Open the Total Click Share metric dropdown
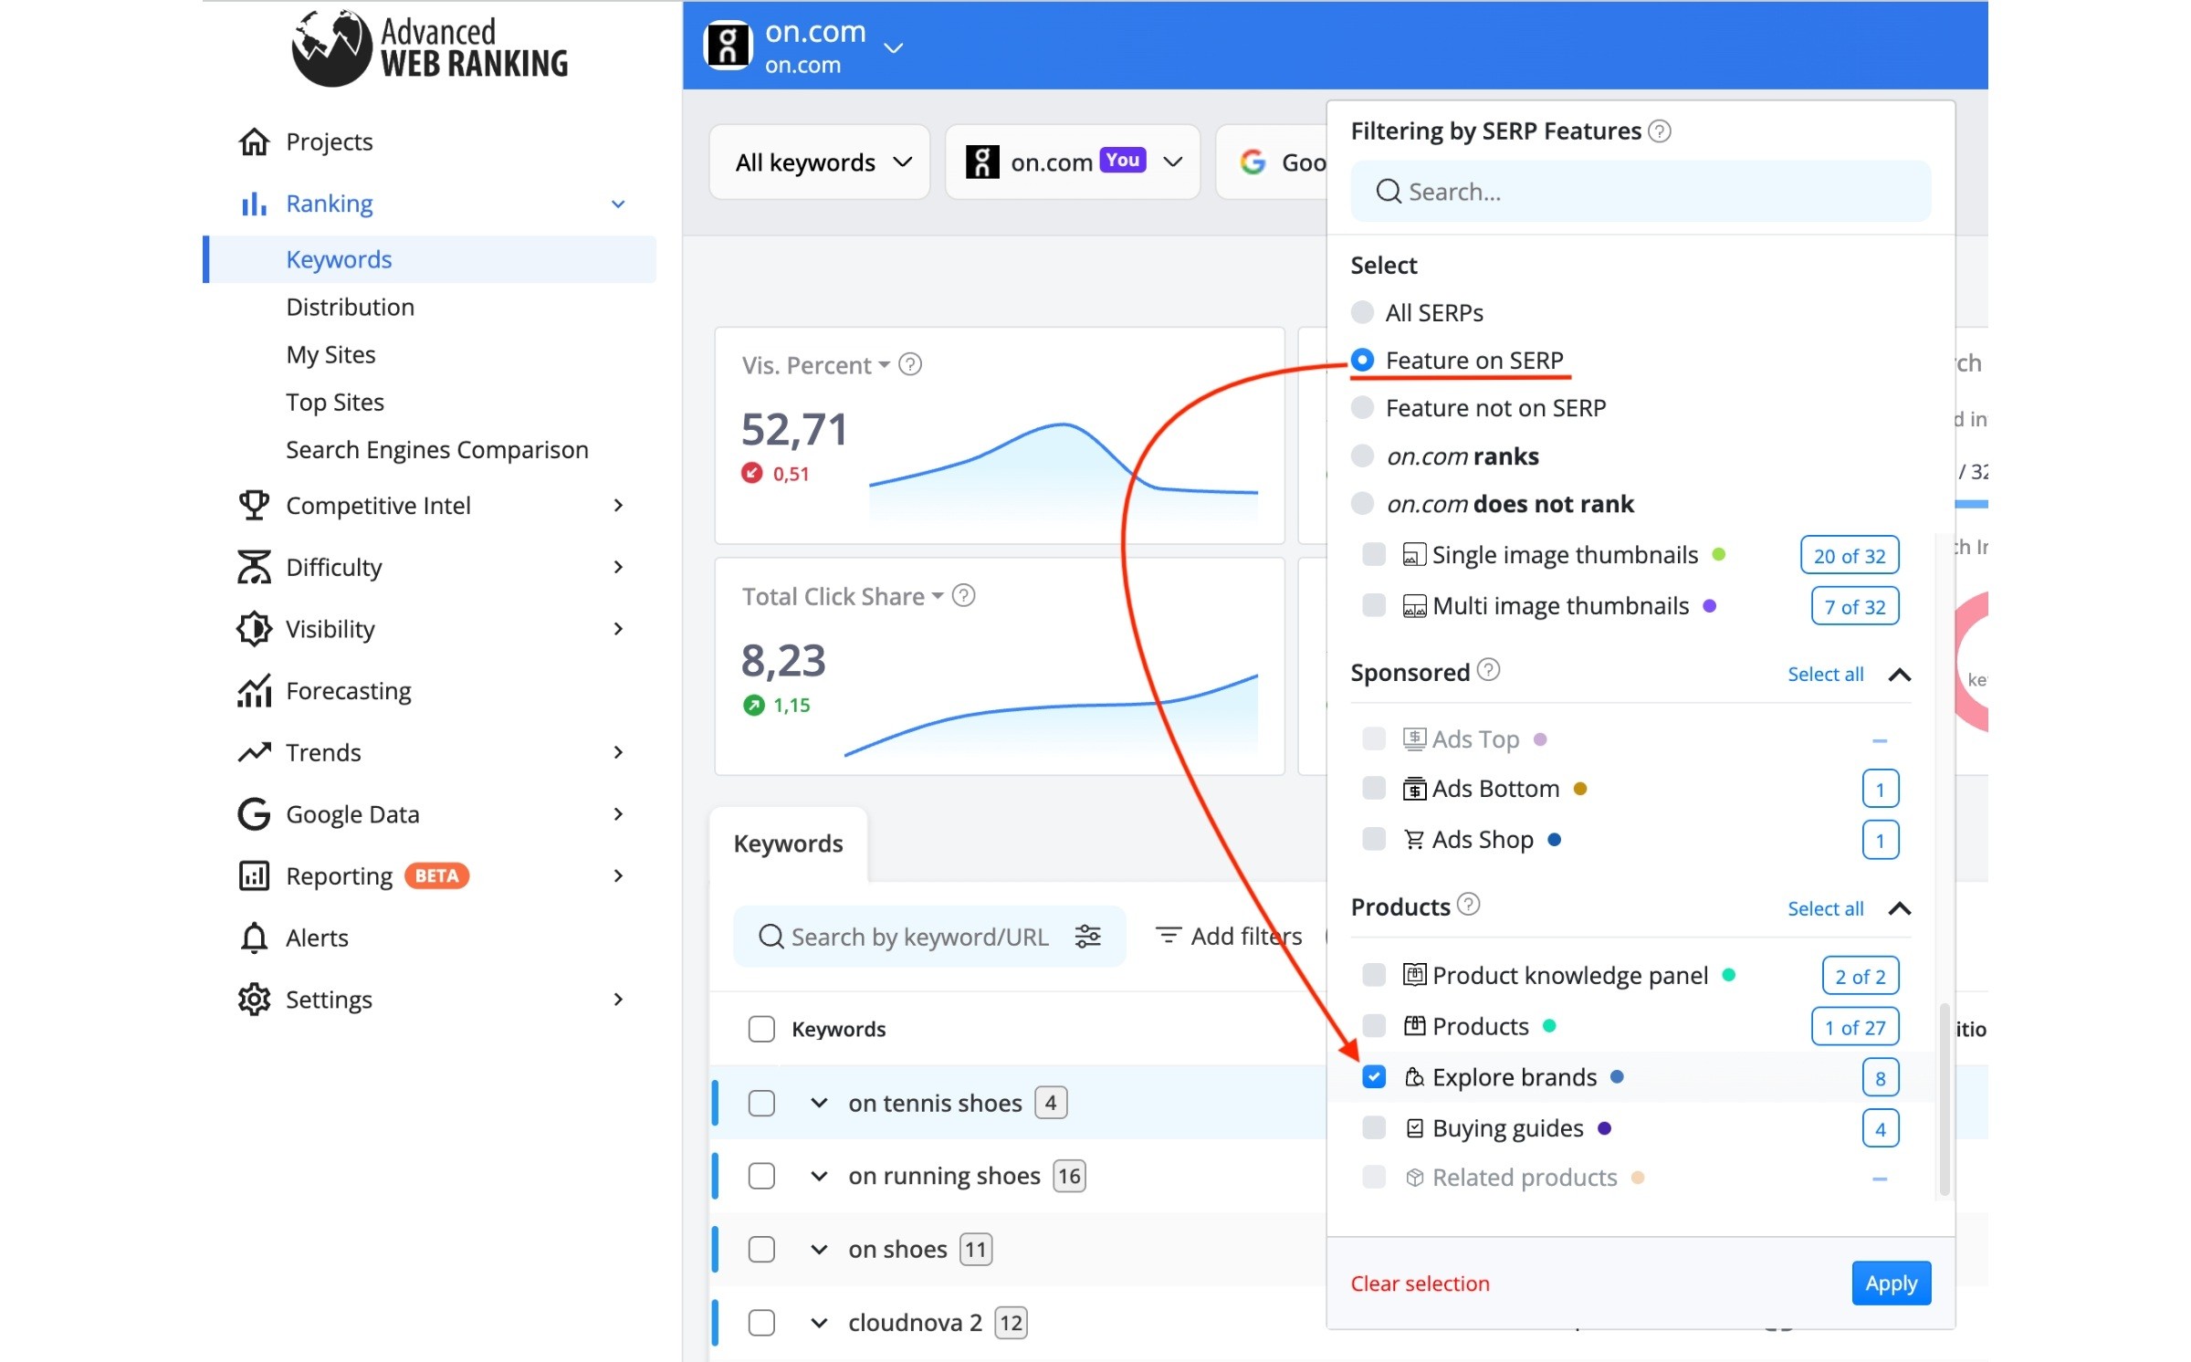2191x1362 pixels. coord(843,596)
